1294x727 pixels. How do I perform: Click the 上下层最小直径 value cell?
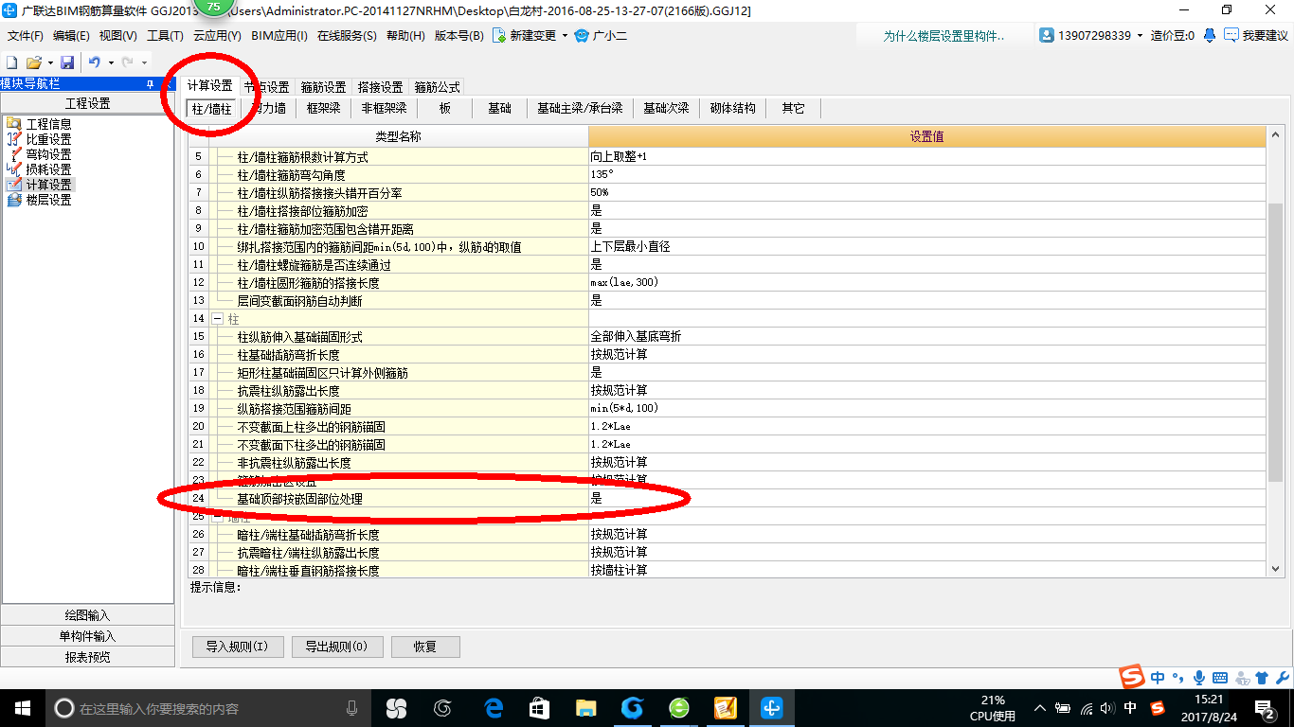click(x=927, y=247)
